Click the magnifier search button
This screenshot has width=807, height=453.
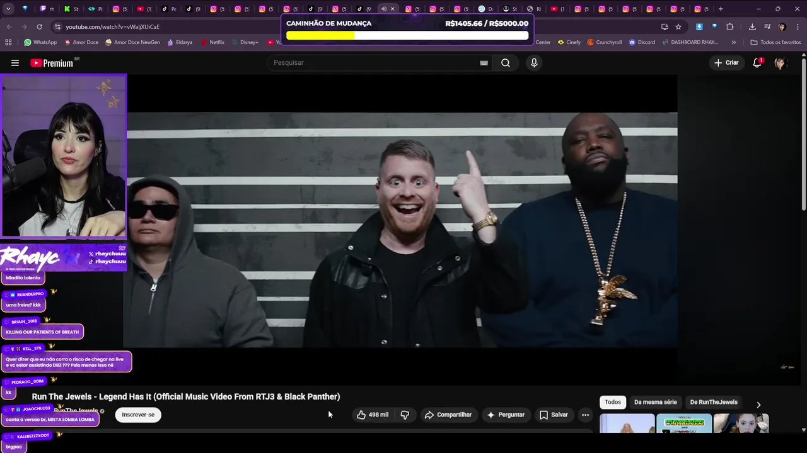pyautogui.click(x=506, y=63)
